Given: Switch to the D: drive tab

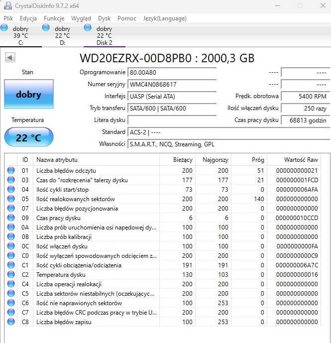Looking at the screenshot, I should [63, 35].
